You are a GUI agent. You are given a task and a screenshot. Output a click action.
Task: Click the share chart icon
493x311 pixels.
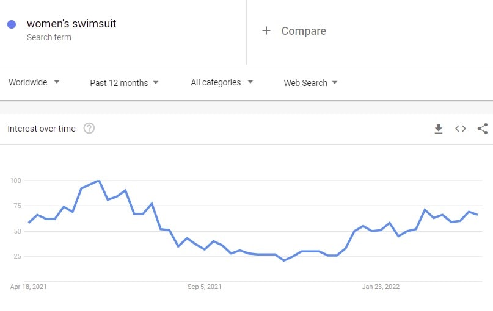482,129
